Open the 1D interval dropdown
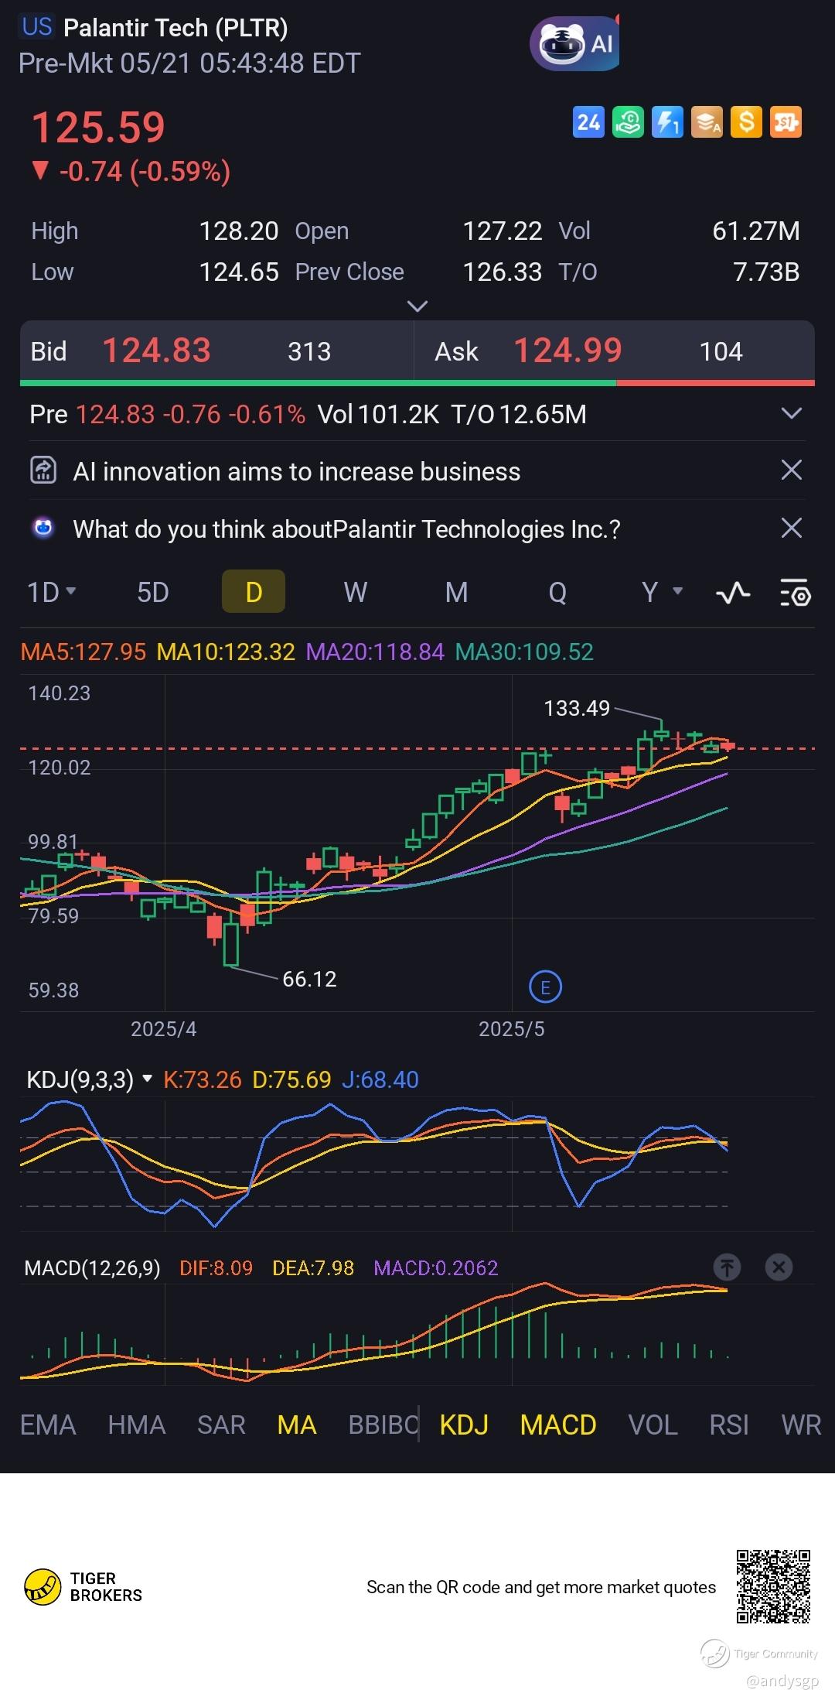This screenshot has height=1700, width=835. pyautogui.click(x=52, y=593)
